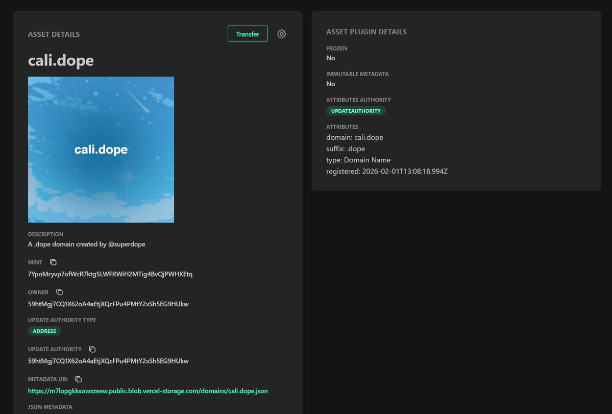Open the cali.dope.json metadata link

(x=148, y=391)
